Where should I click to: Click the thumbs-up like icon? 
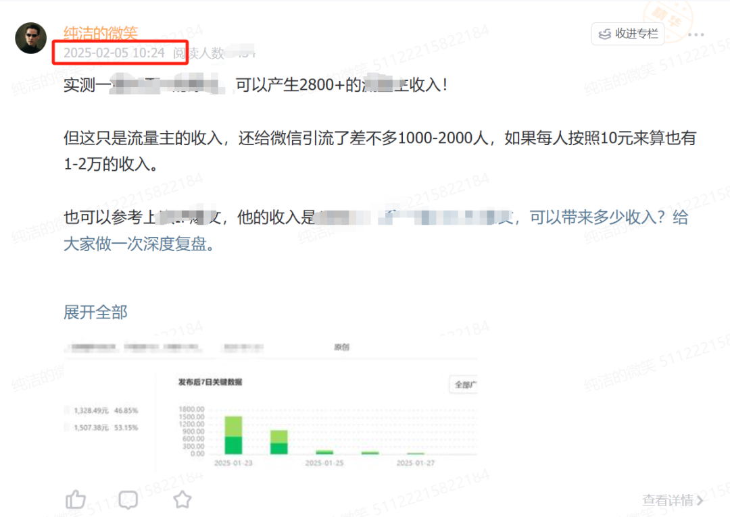point(76,500)
